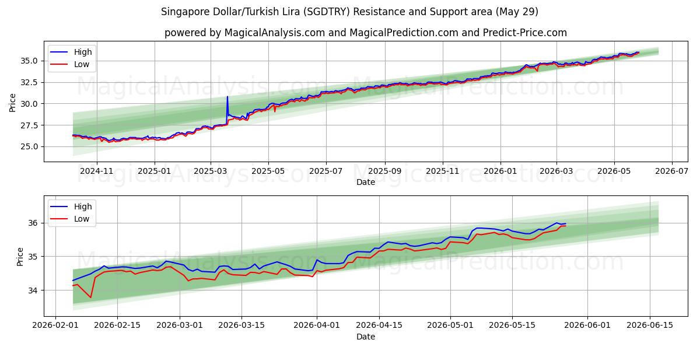Click 'High' in the top chart legend
Viewport: 700px width, 350px height.
coord(83,52)
